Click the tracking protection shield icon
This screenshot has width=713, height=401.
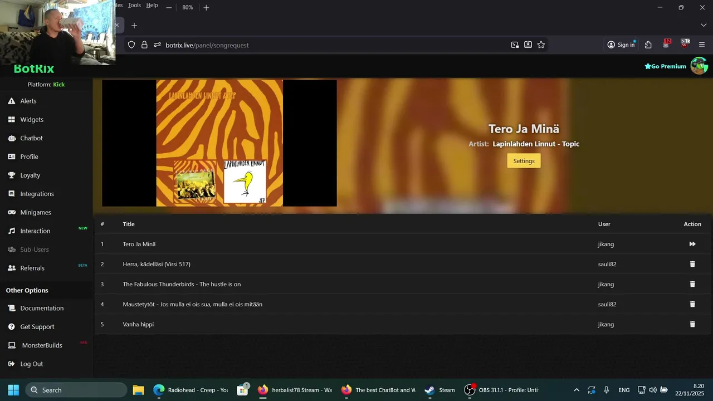[131, 45]
